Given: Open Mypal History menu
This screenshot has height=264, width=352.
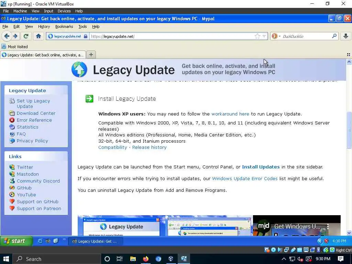Looking at the screenshot, I should pos(44,26).
